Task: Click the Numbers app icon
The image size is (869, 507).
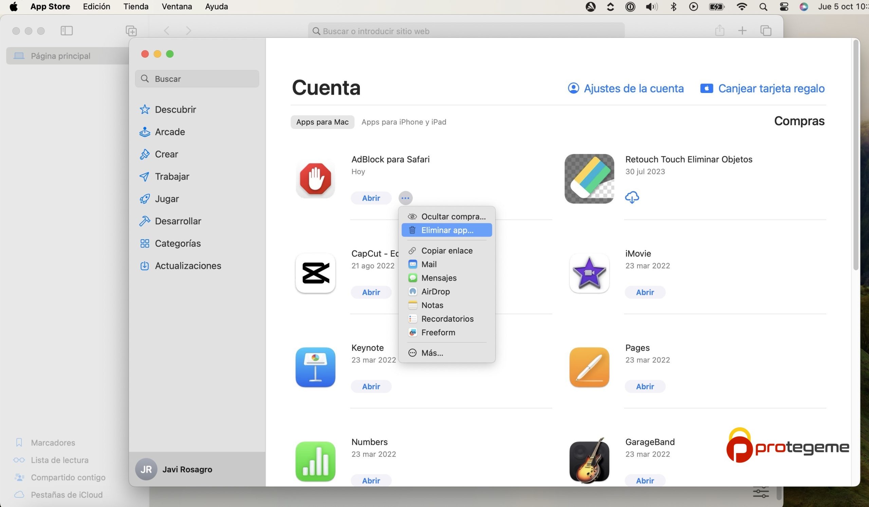Action: 315,461
